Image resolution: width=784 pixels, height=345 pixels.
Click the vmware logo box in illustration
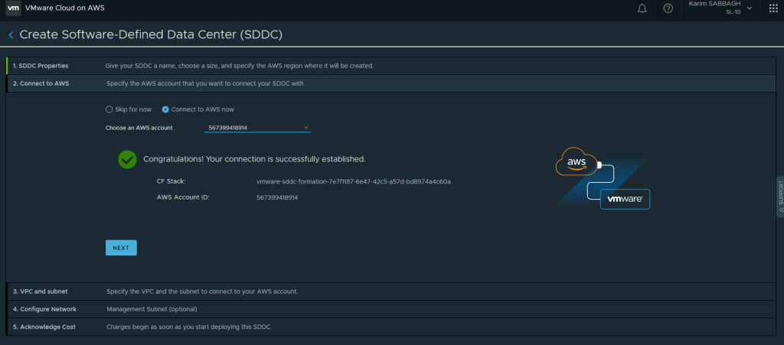point(625,199)
